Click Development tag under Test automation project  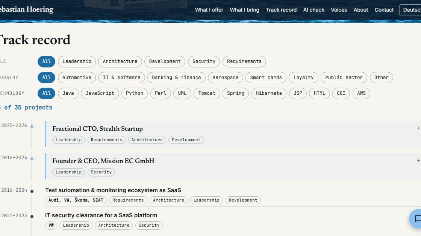click(243, 200)
